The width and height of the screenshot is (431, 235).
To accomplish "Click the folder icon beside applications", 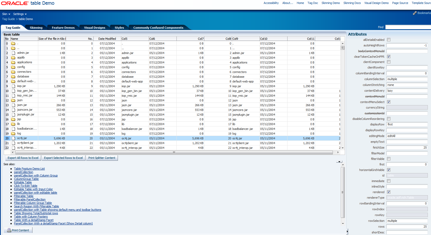I will pyautogui.click(x=13, y=62).
